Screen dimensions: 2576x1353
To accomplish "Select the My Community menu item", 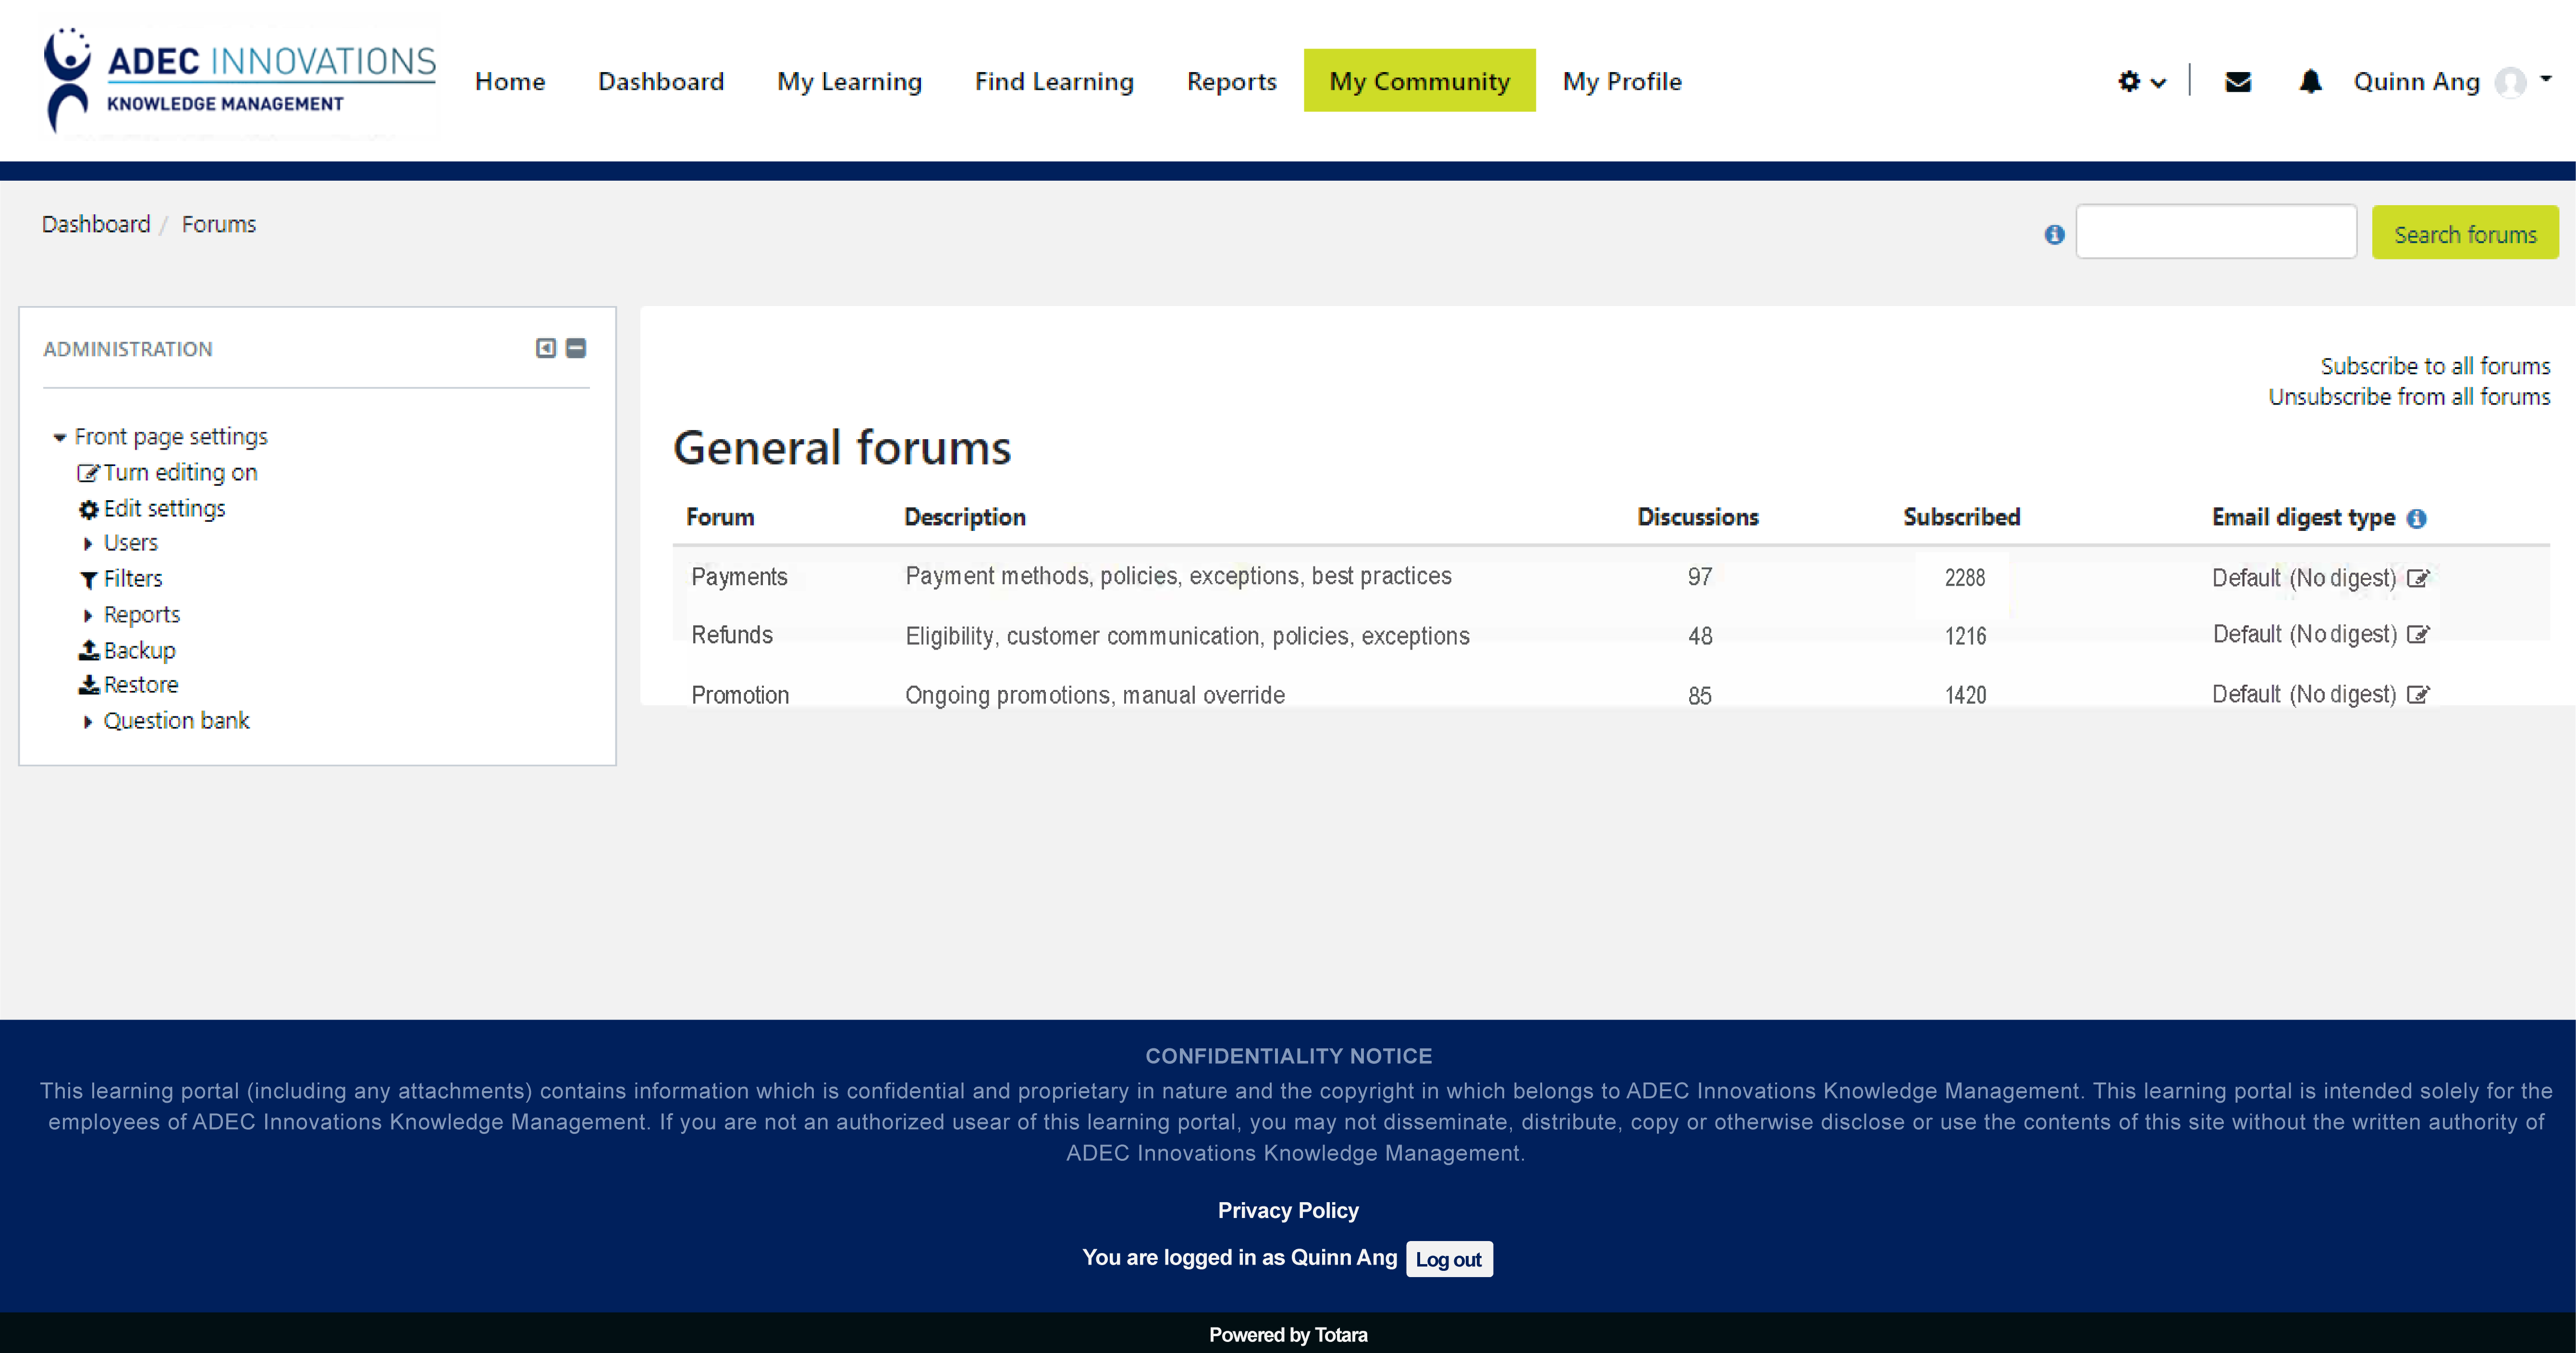I will (x=1419, y=80).
